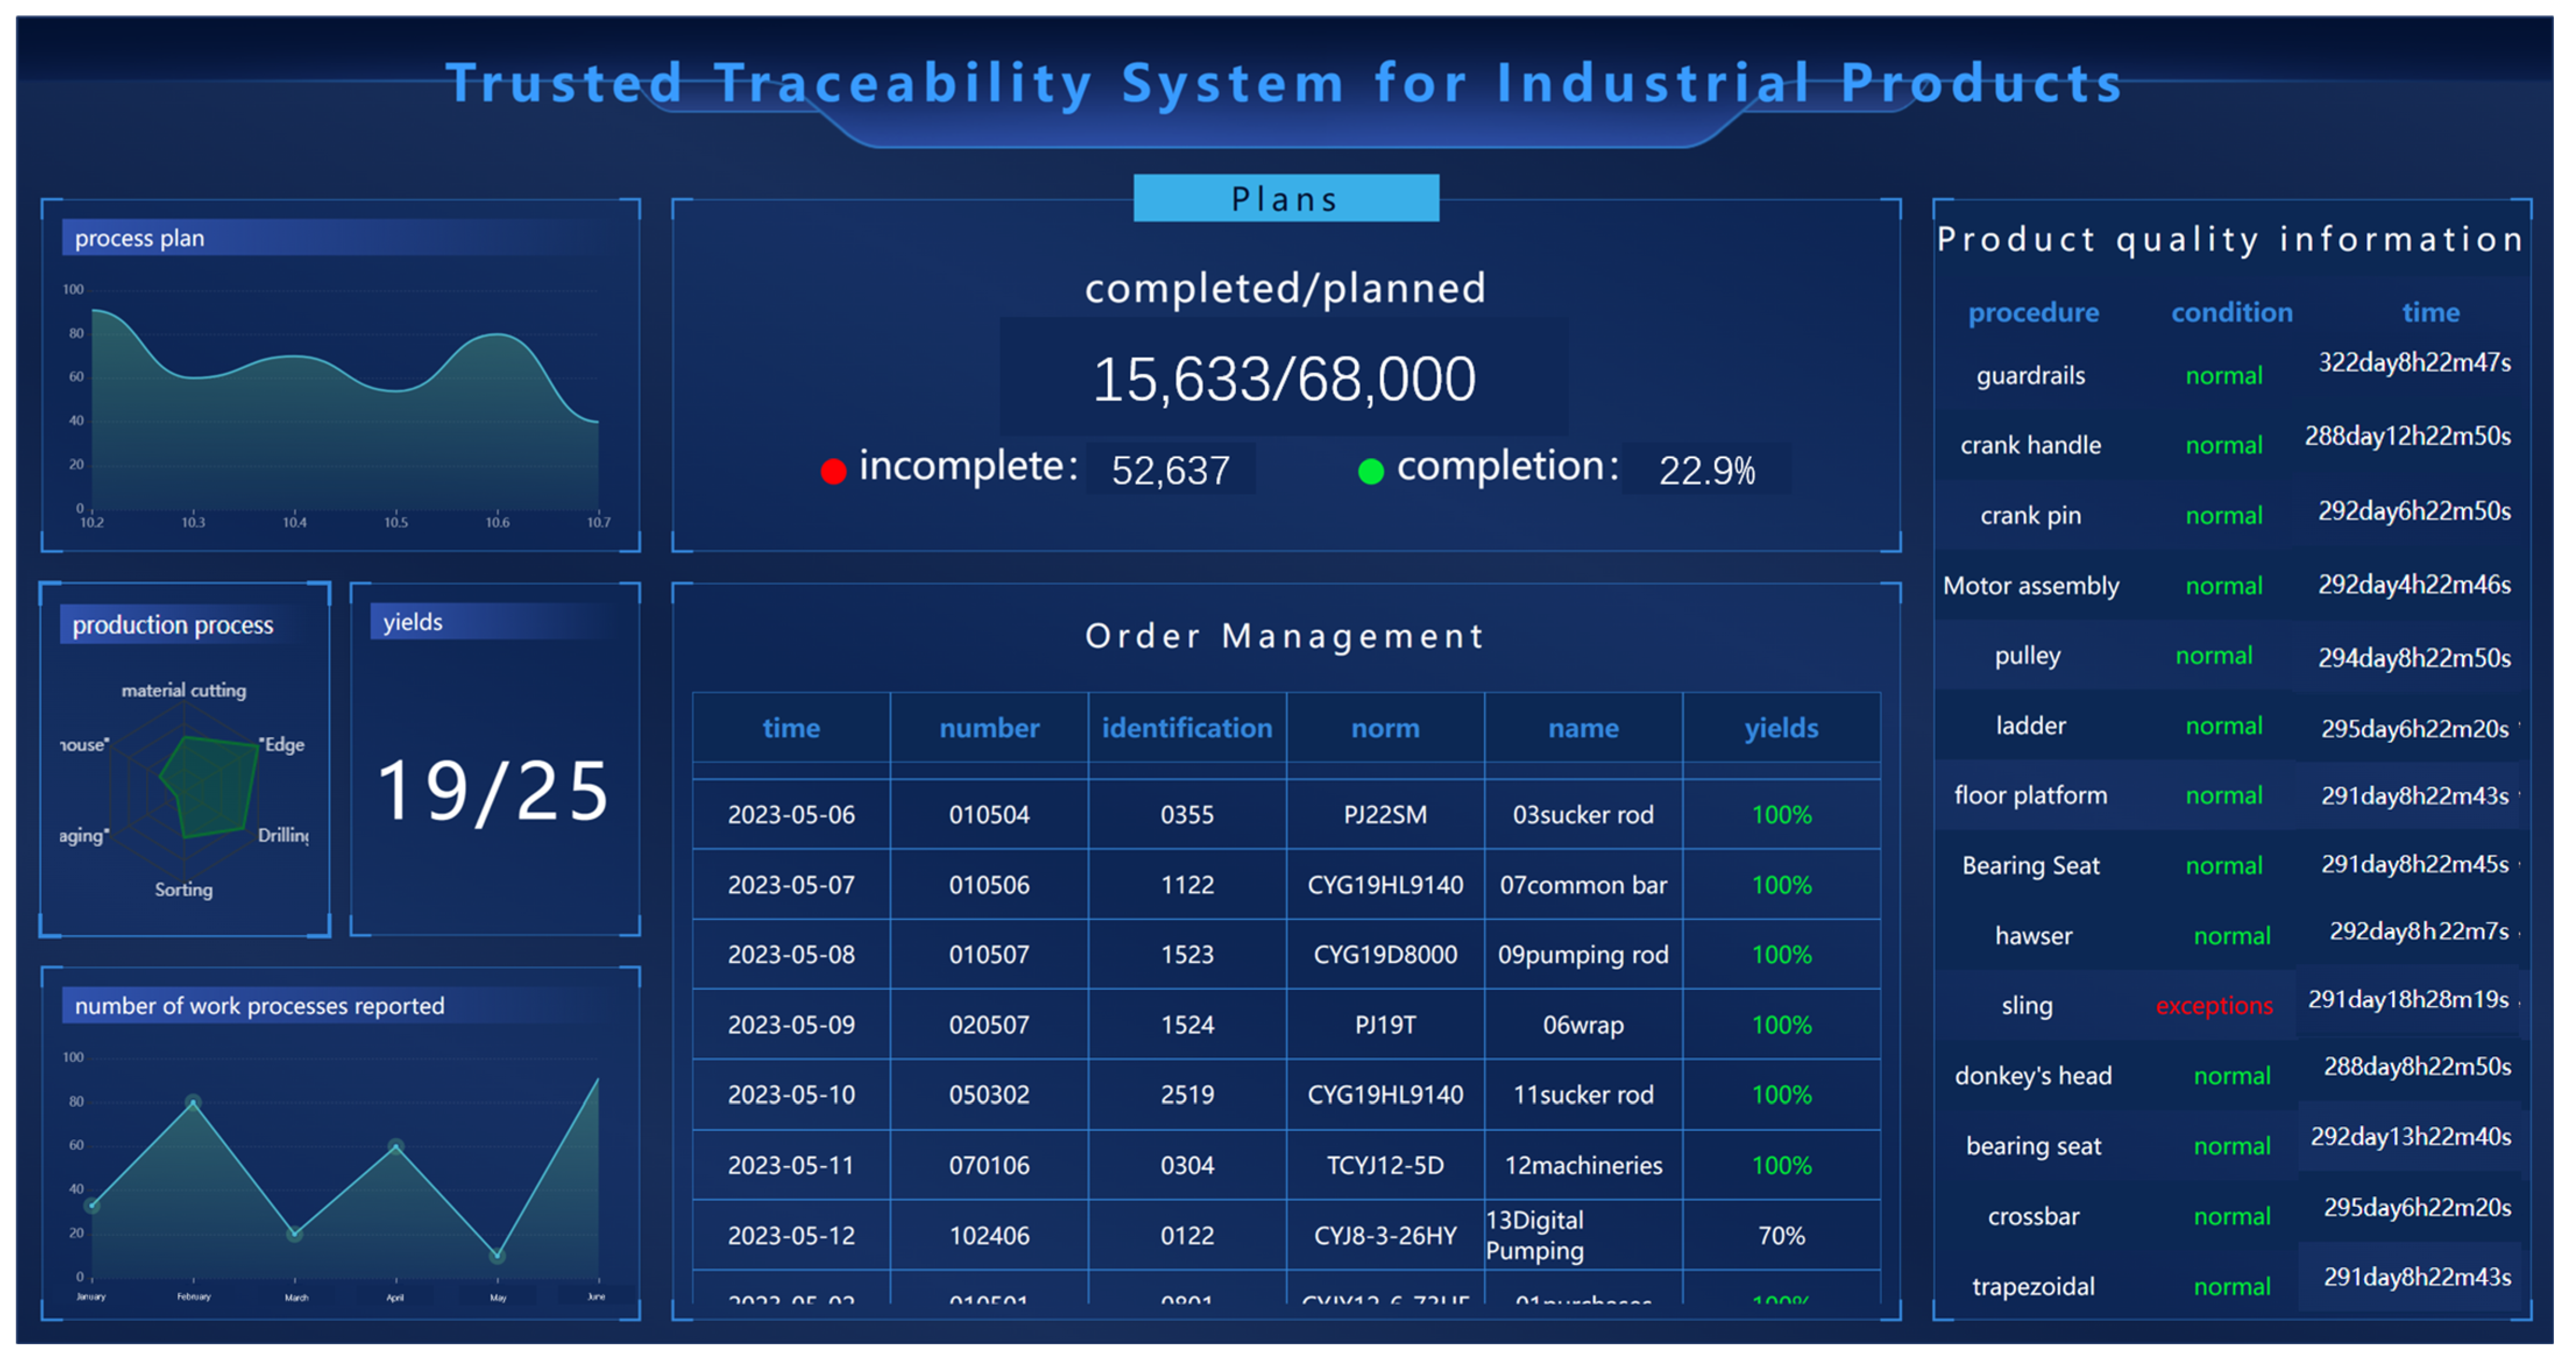
Task: Sort by identification column header
Action: pyautogui.click(x=1186, y=728)
